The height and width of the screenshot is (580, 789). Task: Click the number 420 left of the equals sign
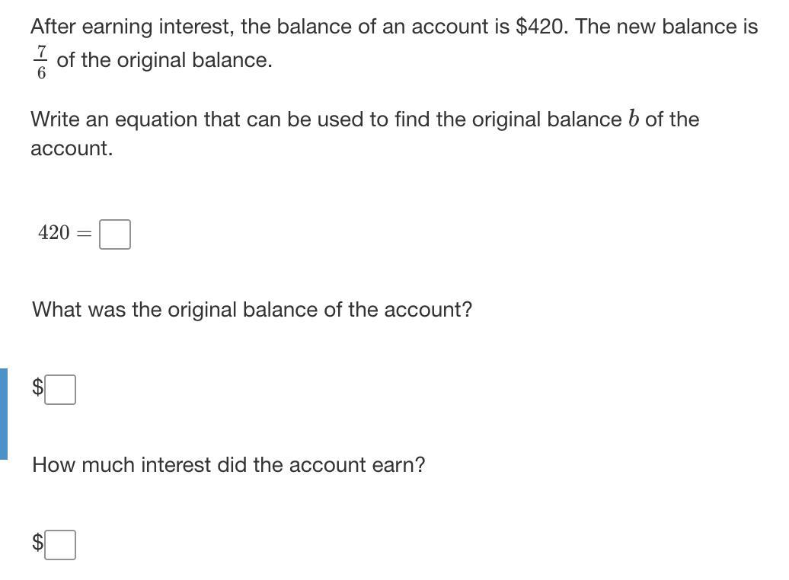53,233
